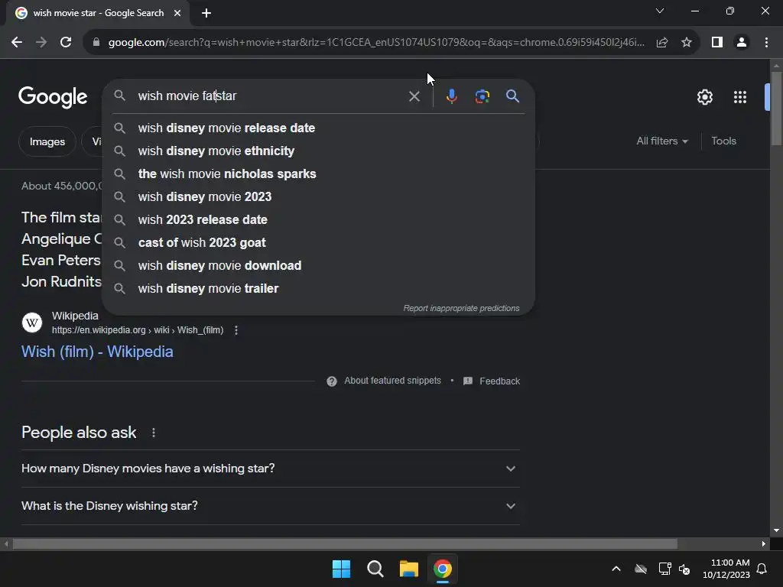783x587 pixels.
Task: Click the OneDrive cloud tray icon
Action: tap(641, 569)
